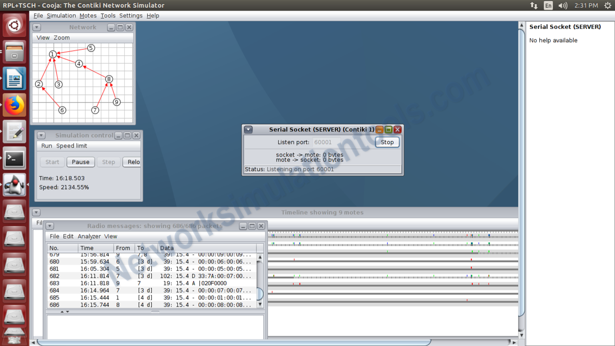
Task: Click the keyboard input icon in top bar
Action: [534, 5]
